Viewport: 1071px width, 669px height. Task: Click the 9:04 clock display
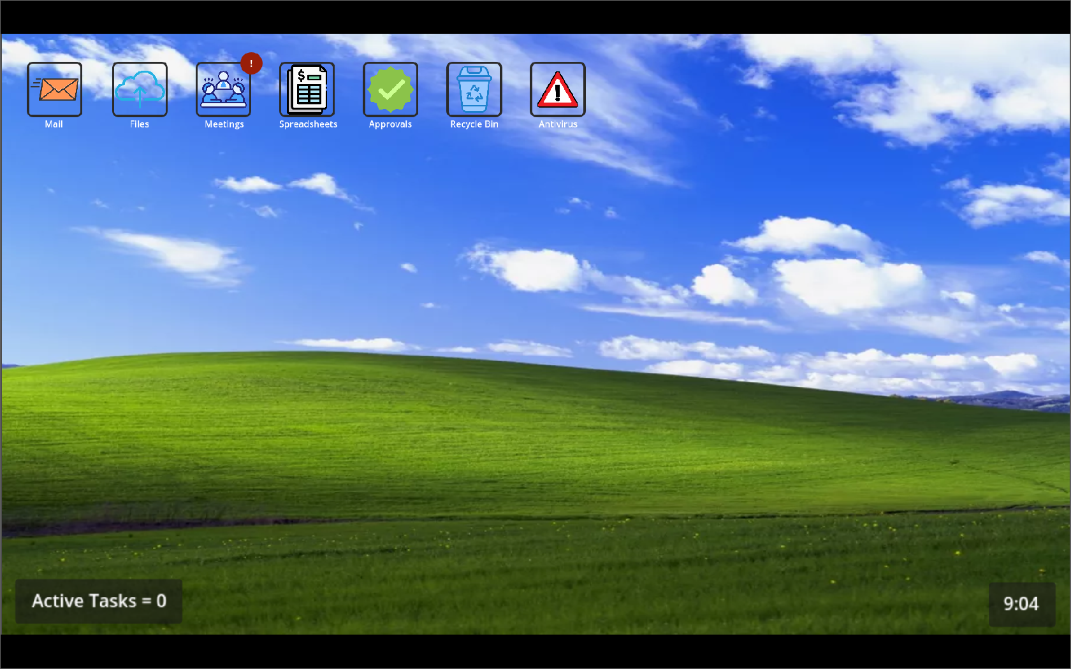click(1021, 604)
